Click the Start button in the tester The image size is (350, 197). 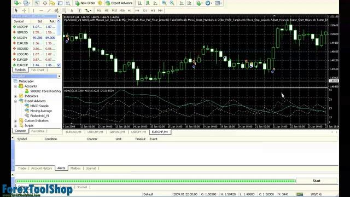(316, 181)
